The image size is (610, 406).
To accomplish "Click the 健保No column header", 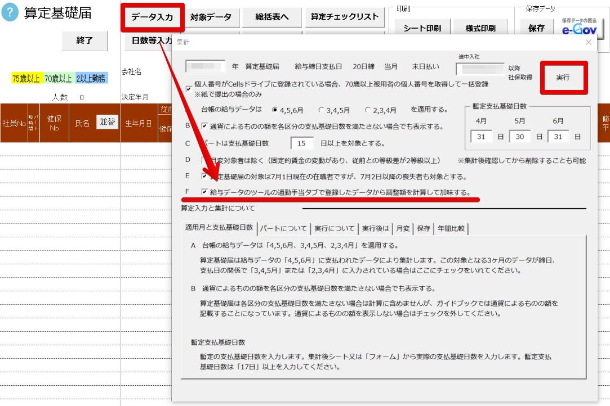I will [x=54, y=123].
